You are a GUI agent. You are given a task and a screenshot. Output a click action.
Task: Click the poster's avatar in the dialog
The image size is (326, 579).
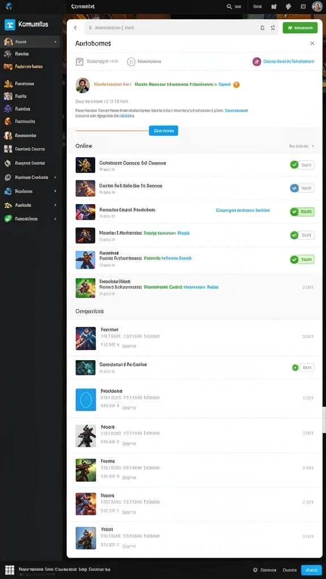pos(83,85)
